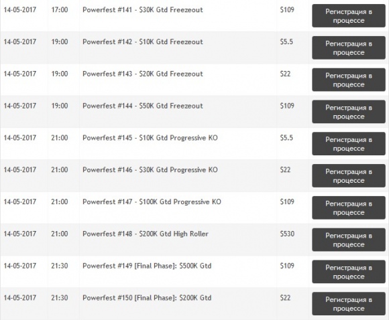Select Powerfest #148 $200K High Roller title
This screenshot has height=320, width=389.
click(x=146, y=234)
